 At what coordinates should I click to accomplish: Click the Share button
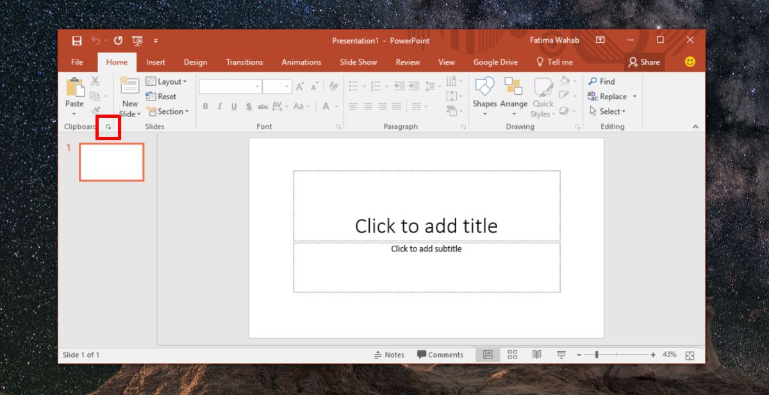pos(644,62)
